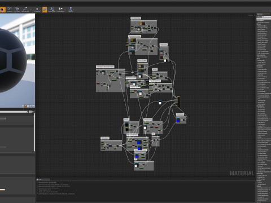Open the Details panel view options eye icon

33,112
